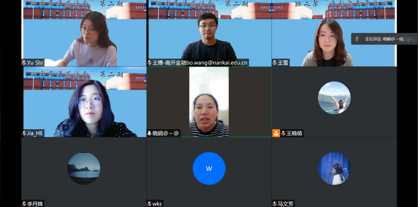This screenshot has width=418, height=207.
Task: Select Jia_HE's video tile
Action: 84,102
